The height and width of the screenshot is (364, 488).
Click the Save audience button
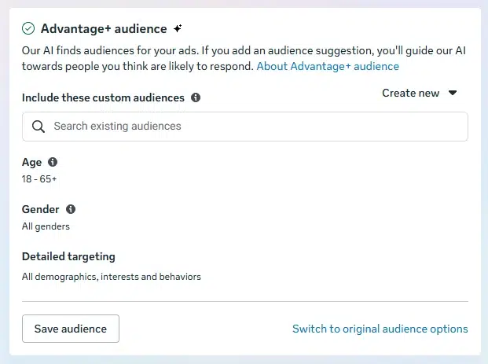(x=71, y=329)
